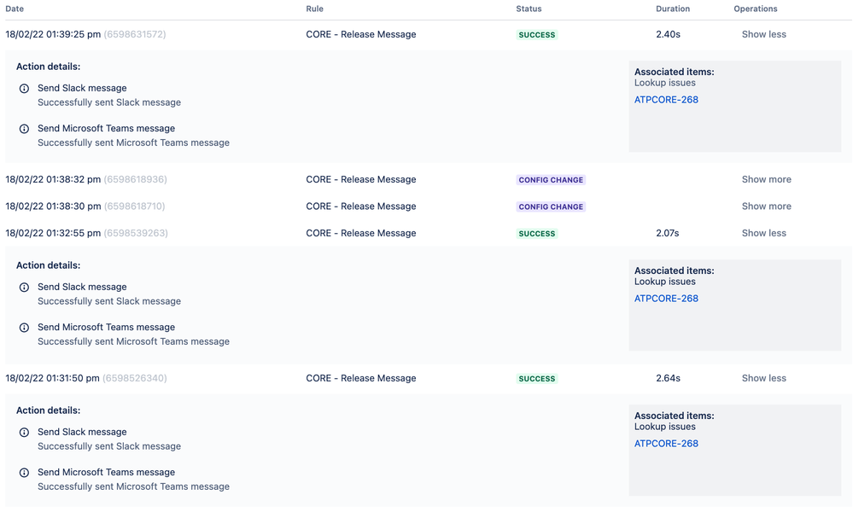The height and width of the screenshot is (512, 853).
Task: Click info icon beside Slack message in 01:32:55 entry
Action: pos(24,288)
